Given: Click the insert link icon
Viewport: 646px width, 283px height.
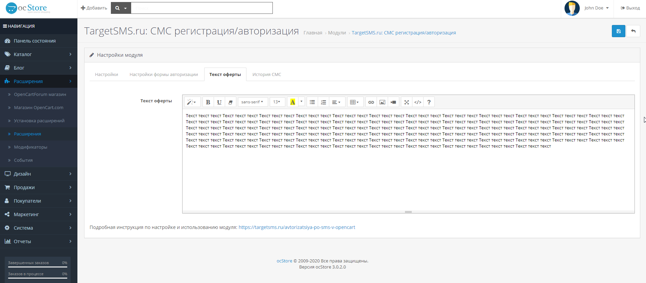Looking at the screenshot, I should pyautogui.click(x=371, y=102).
